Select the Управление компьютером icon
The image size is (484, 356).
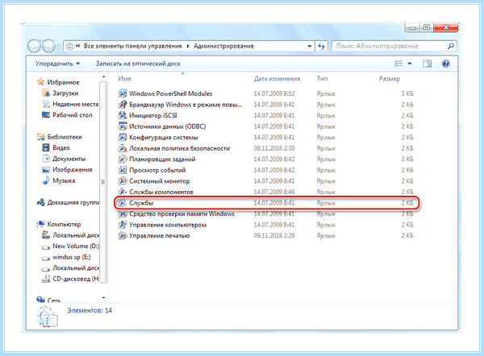(x=123, y=225)
